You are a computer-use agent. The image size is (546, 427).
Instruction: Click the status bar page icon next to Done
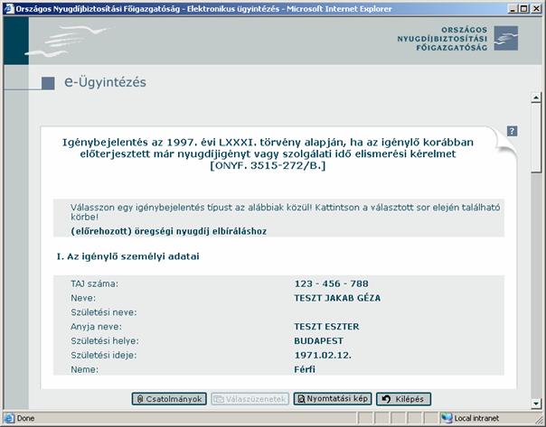tap(9, 418)
